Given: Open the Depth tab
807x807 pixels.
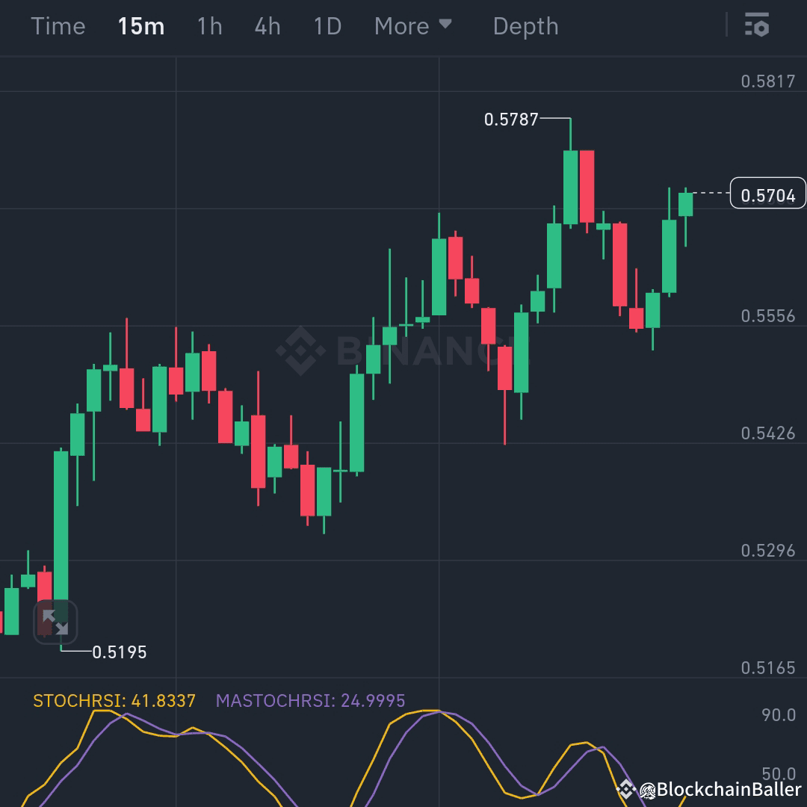Looking at the screenshot, I should pos(525,25).
